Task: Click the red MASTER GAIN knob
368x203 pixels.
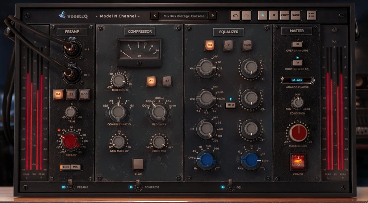Action: pos(298,133)
